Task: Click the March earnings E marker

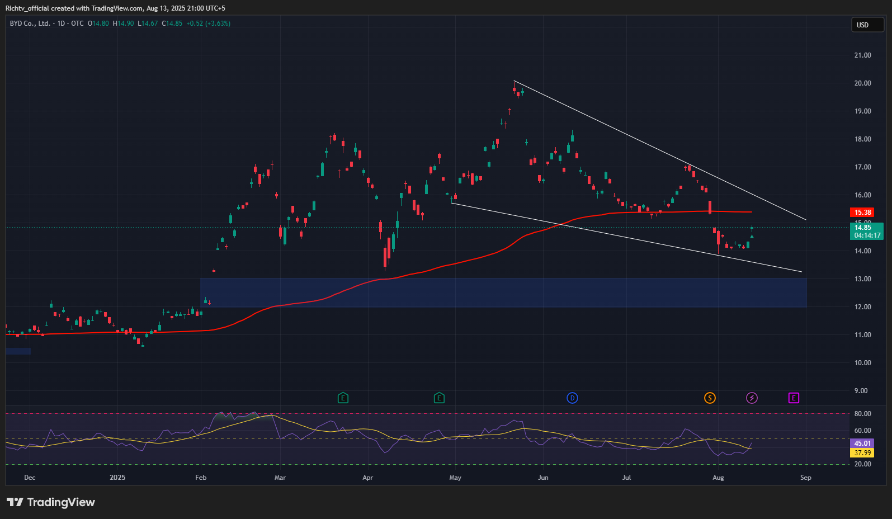Action: tap(343, 398)
